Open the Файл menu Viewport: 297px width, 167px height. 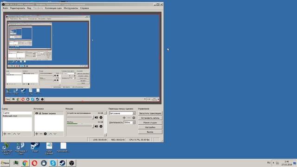[x=5, y=8]
